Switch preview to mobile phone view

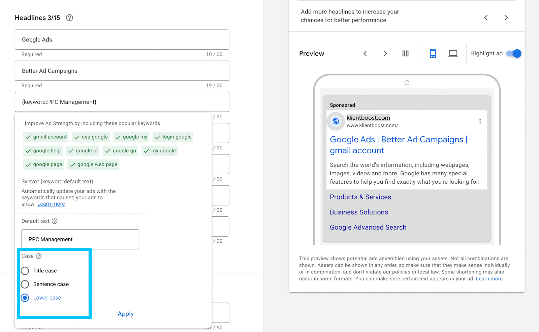coord(433,54)
